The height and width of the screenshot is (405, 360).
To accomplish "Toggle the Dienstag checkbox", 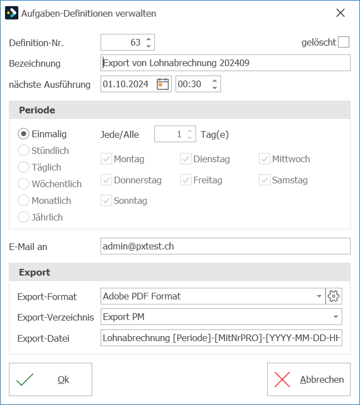I will pos(186,159).
